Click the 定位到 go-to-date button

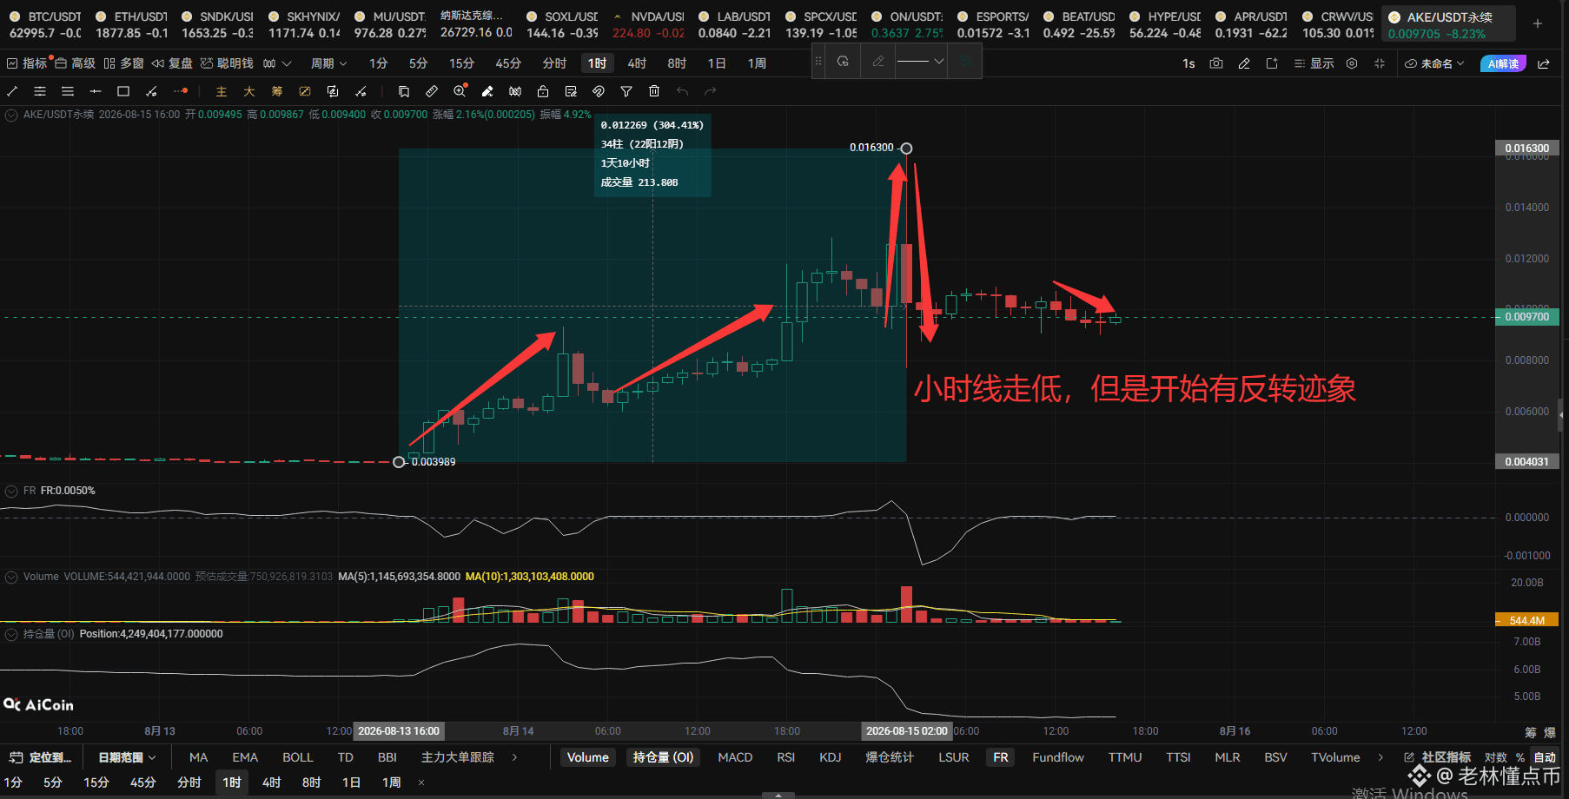(41, 757)
